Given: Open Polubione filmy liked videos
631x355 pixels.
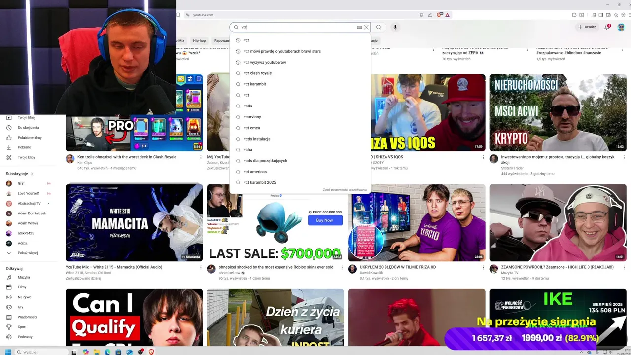Looking at the screenshot, I should pyautogui.click(x=30, y=138).
